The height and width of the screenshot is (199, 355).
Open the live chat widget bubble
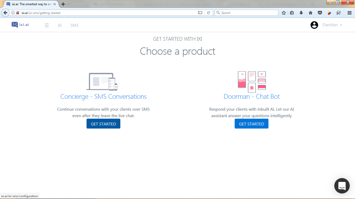pyautogui.click(x=342, y=186)
